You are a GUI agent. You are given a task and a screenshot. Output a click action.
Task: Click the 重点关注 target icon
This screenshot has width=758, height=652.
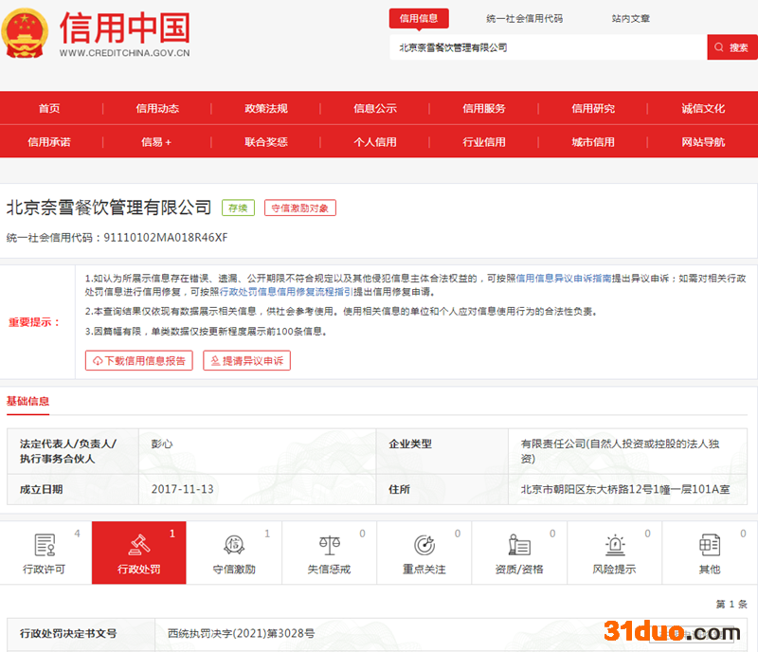point(424,545)
